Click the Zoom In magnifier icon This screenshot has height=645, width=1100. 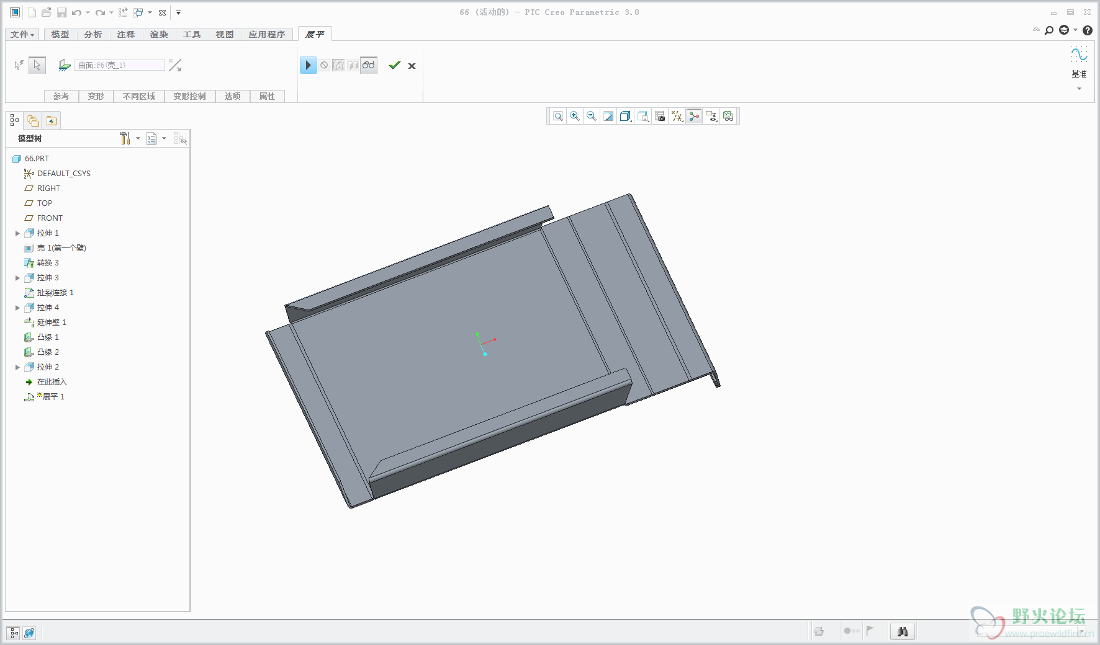pyautogui.click(x=575, y=117)
